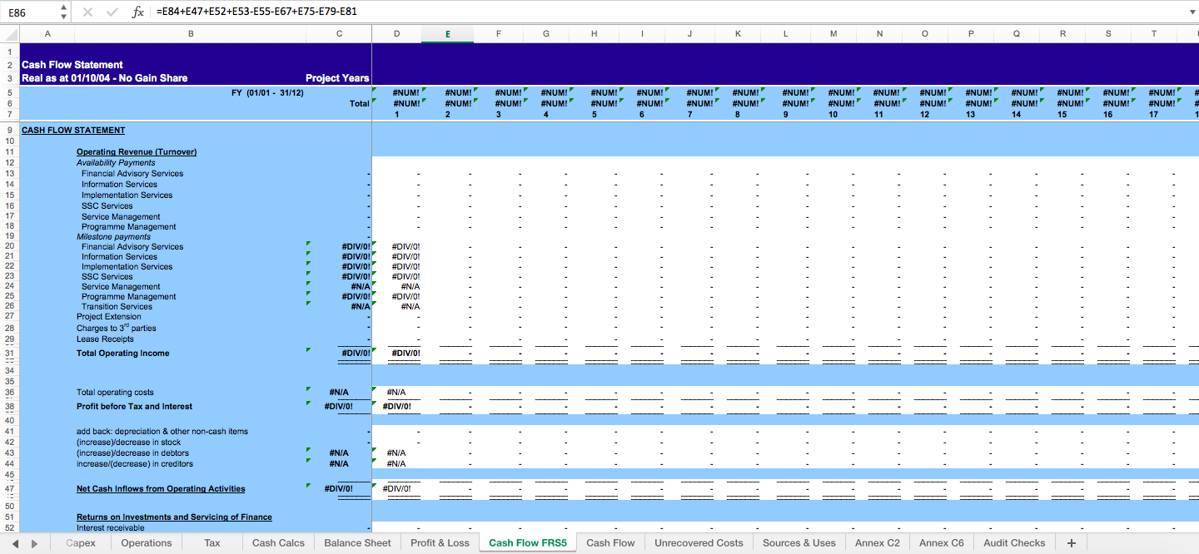Screen dimensions: 1199x554
Task: Click the select-all corner triangle
Action: pyautogui.click(x=10, y=34)
